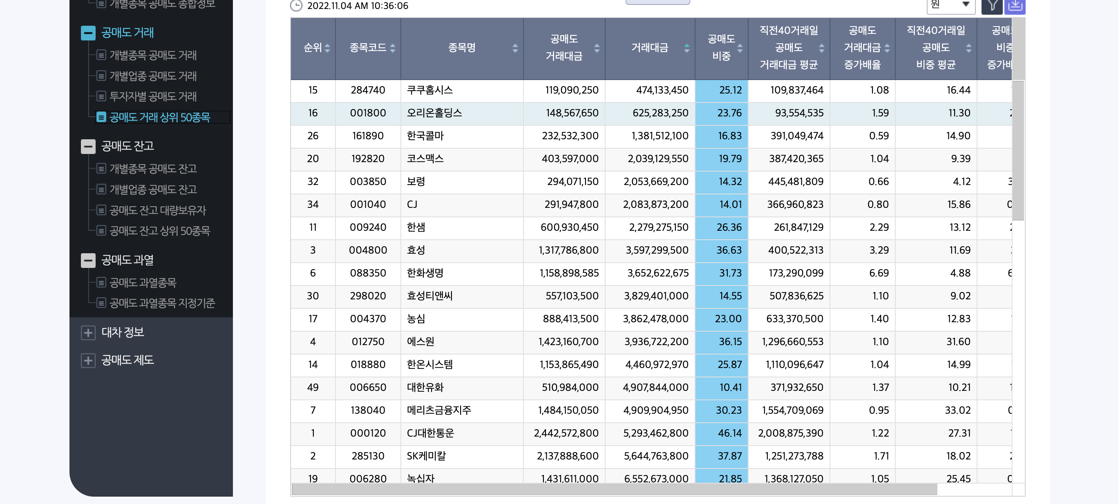Click the 46.14 short-selling ratio cell
This screenshot has width=1118, height=504.
coord(721,433)
